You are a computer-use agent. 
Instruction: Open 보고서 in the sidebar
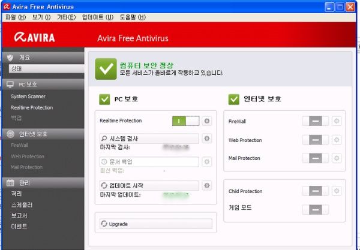19,216
